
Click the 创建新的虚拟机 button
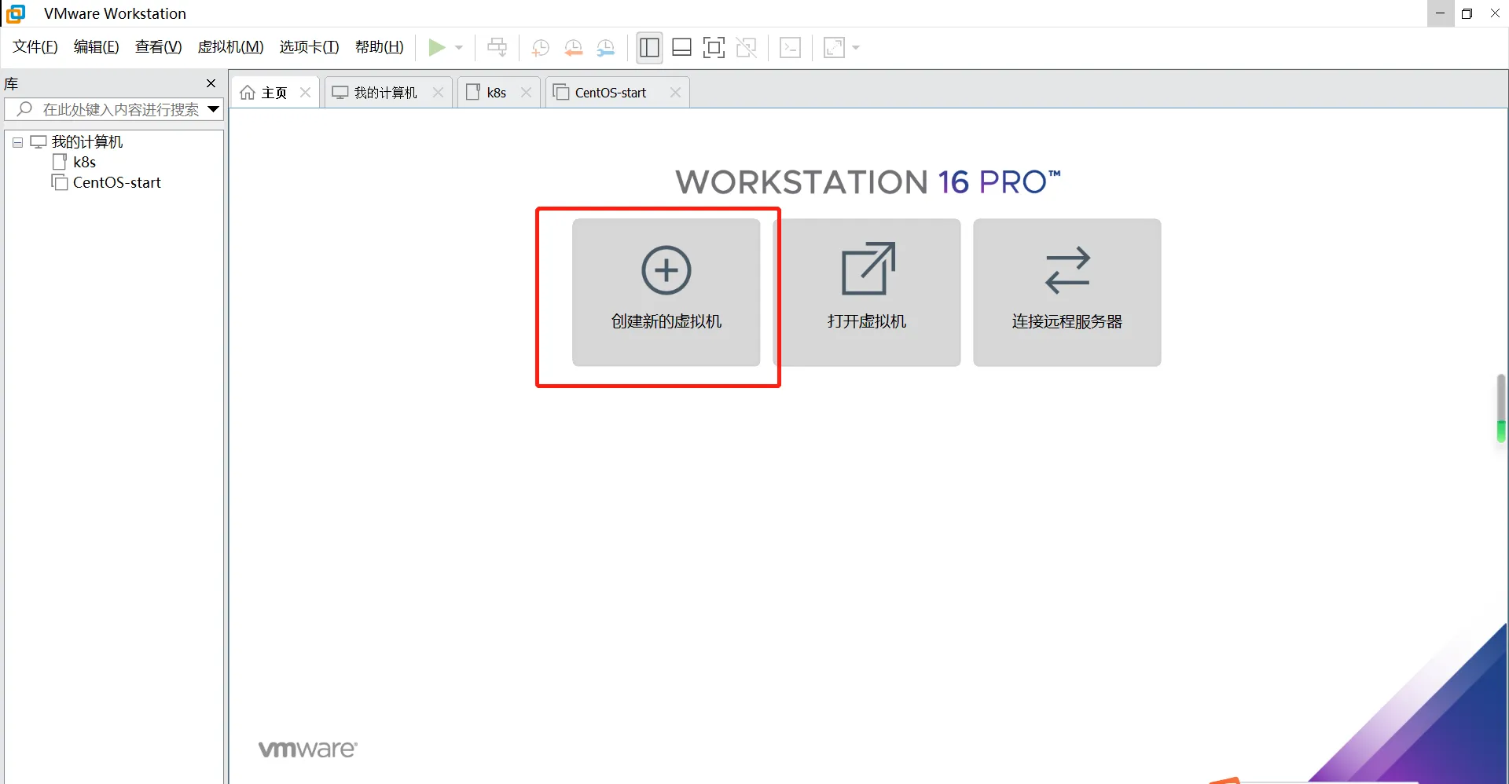[x=666, y=292]
